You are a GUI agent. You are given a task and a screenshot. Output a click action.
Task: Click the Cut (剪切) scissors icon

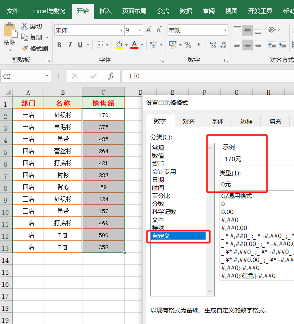24,26
